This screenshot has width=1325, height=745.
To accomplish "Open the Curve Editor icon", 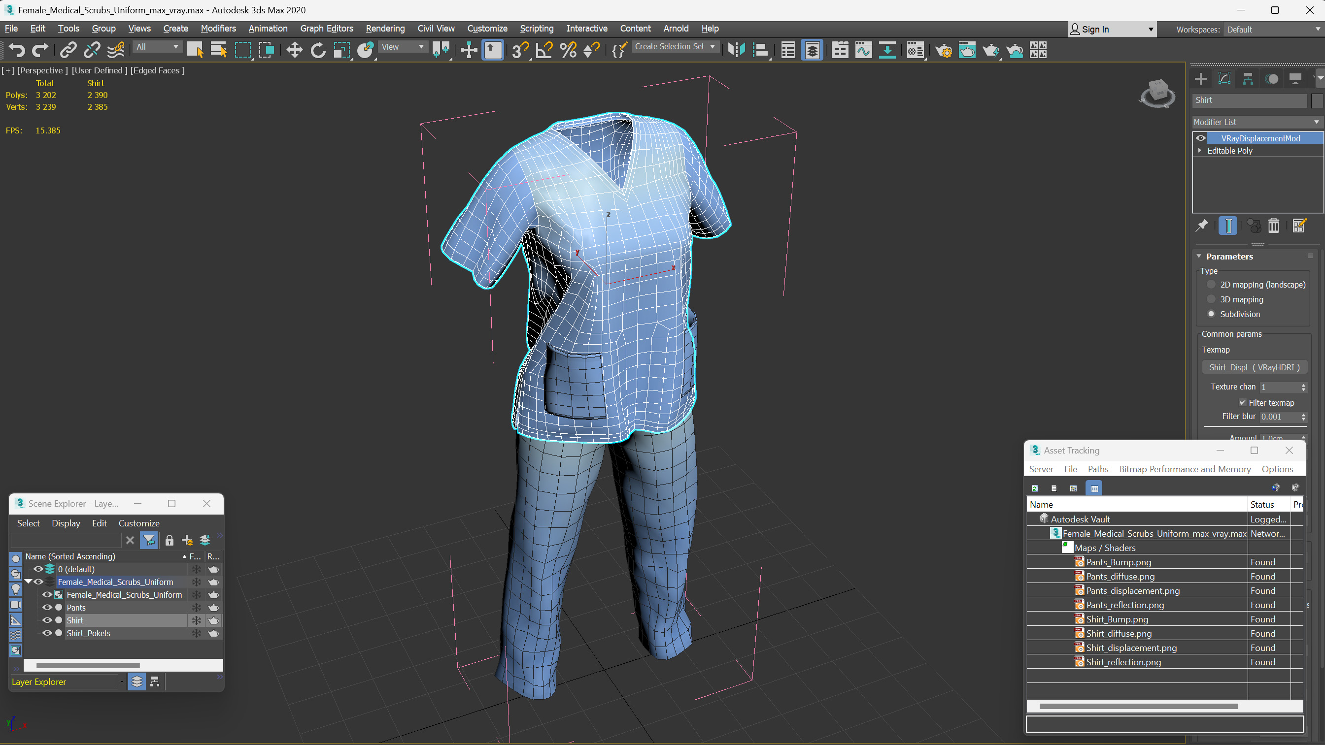I will [x=864, y=50].
